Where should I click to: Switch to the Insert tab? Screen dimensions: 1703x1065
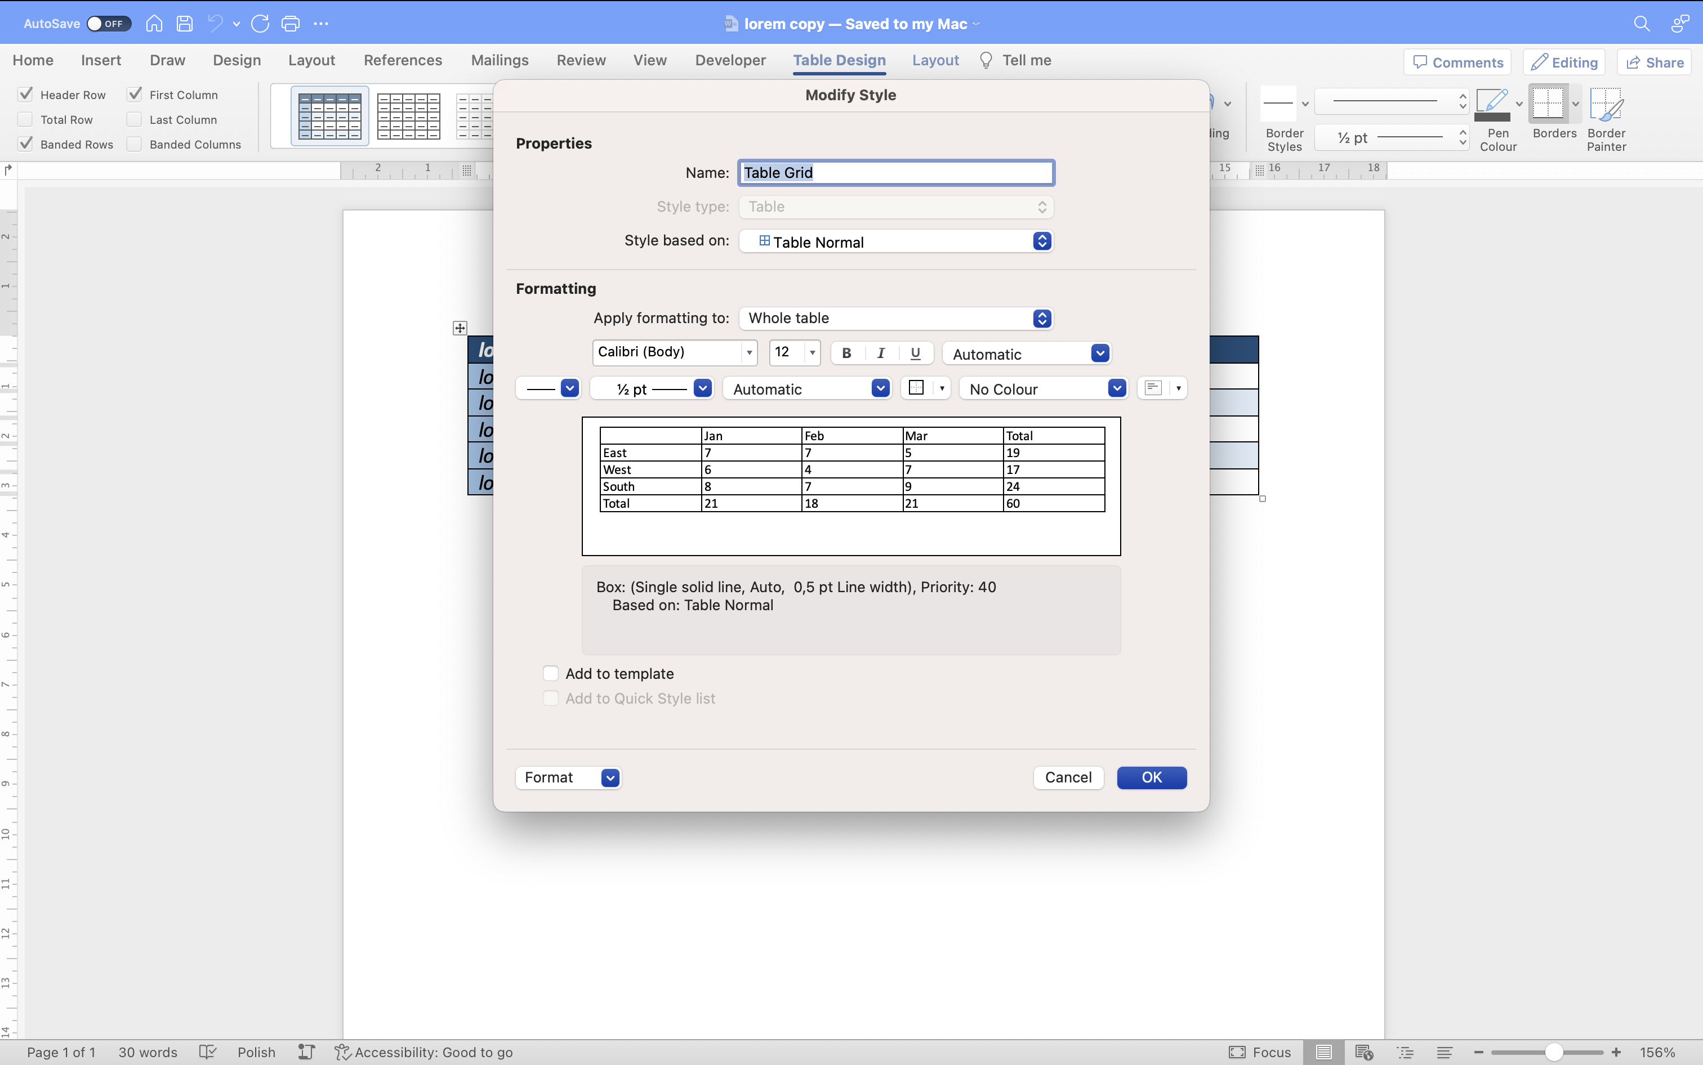tap(101, 61)
